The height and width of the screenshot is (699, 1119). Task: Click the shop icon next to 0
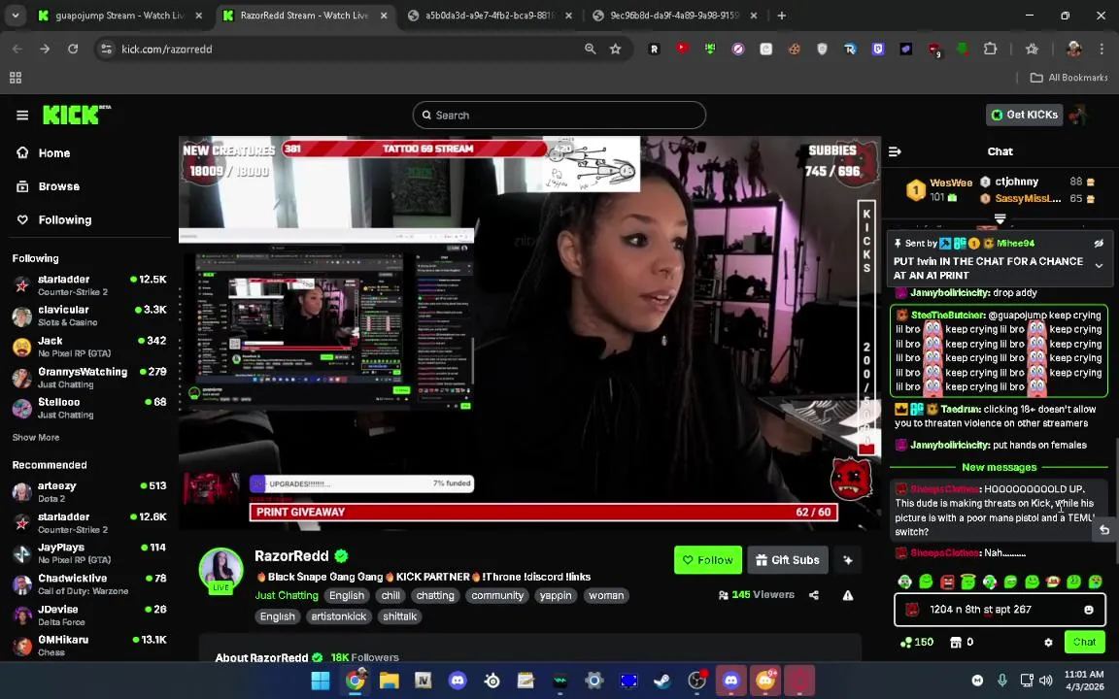tap(956, 642)
